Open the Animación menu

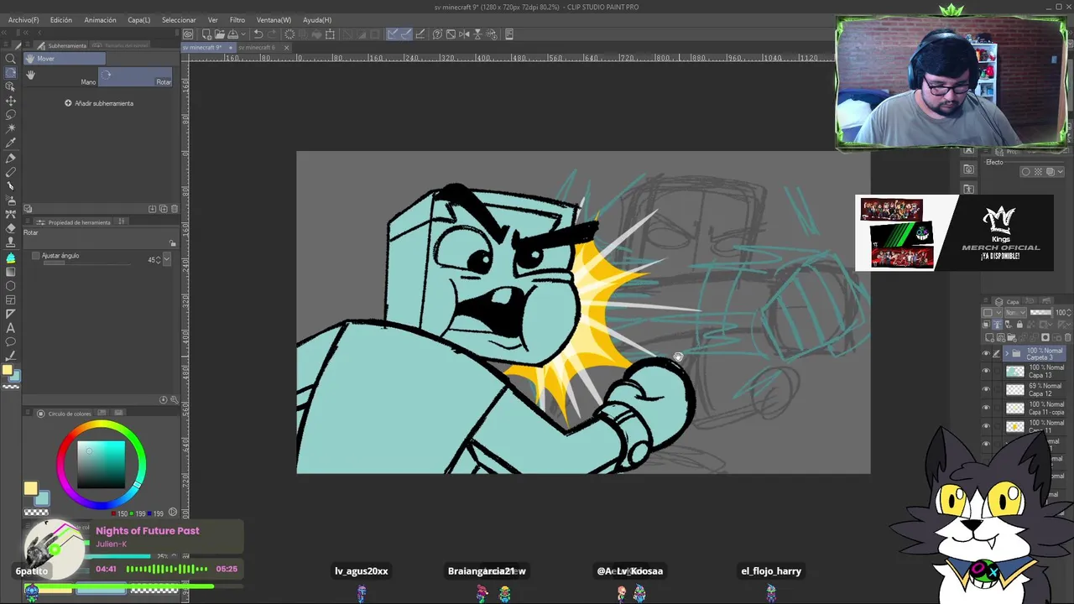tap(100, 19)
